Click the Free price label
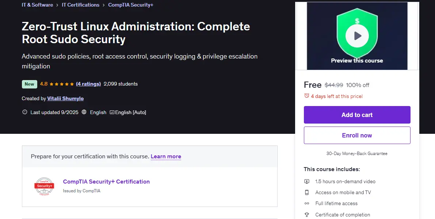The height and width of the screenshot is (219, 435). [x=313, y=85]
